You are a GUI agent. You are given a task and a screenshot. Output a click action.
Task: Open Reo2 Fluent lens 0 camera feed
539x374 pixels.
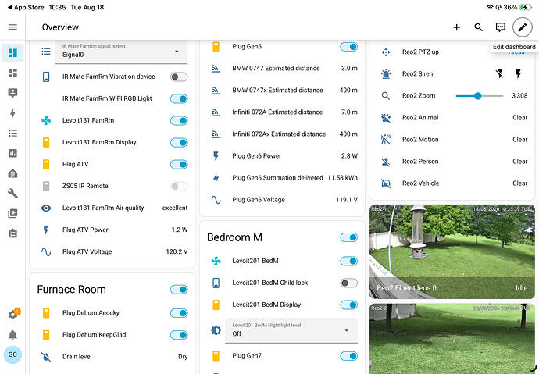(452, 251)
